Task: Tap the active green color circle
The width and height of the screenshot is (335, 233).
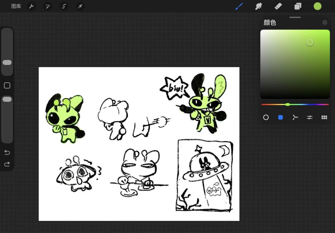Action: click(318, 6)
